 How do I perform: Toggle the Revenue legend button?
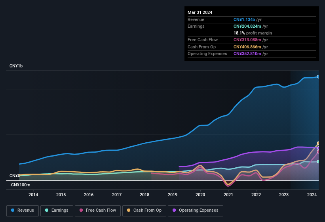pyautogui.click(x=23, y=211)
